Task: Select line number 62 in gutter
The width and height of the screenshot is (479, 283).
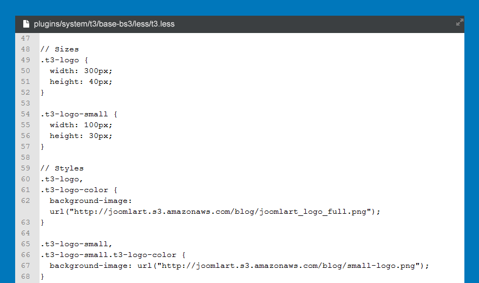Action: click(25, 201)
